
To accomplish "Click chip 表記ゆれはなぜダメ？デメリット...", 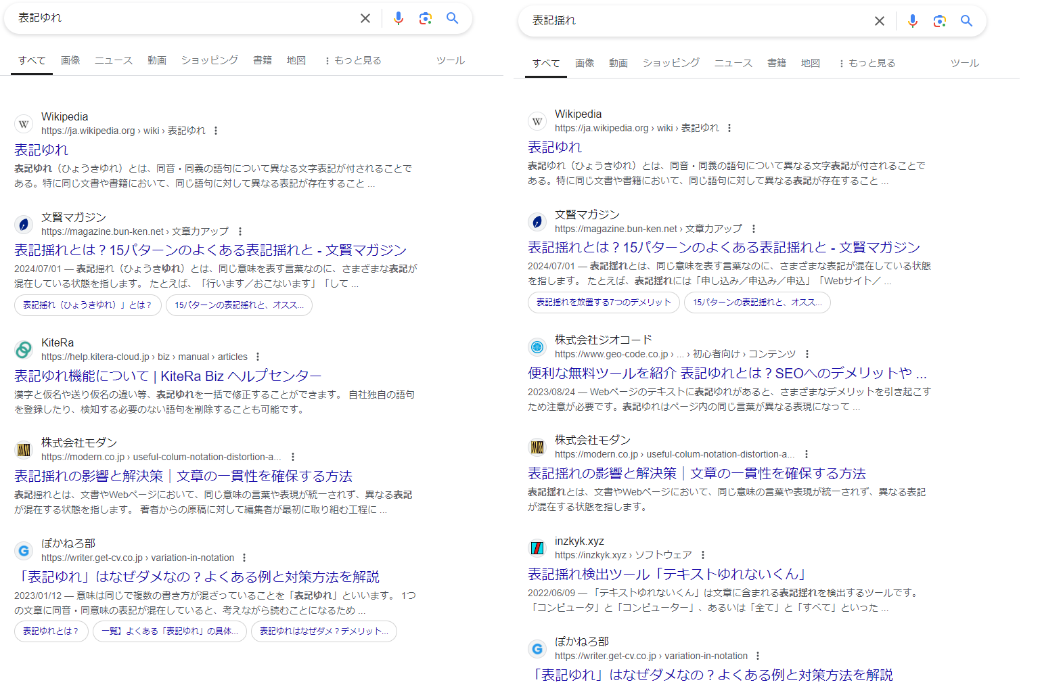I will (x=324, y=631).
